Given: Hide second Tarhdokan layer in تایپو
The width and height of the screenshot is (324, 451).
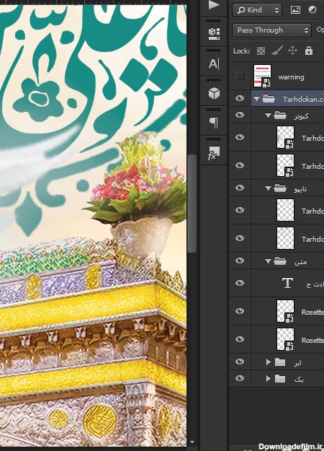Looking at the screenshot, I should (240, 238).
